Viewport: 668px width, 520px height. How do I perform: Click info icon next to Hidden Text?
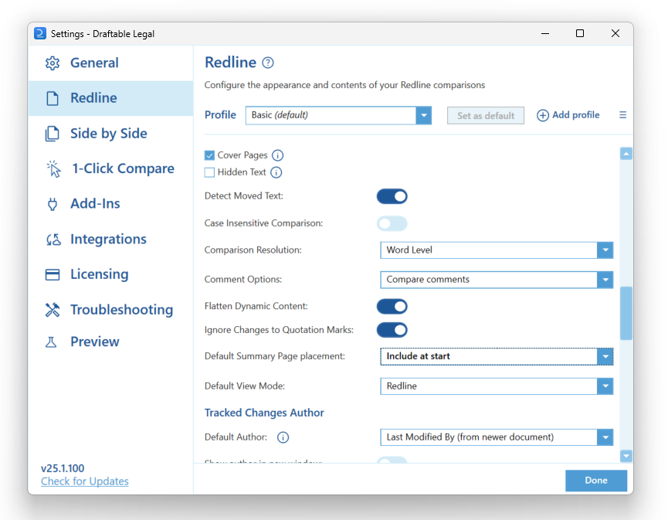coord(276,172)
